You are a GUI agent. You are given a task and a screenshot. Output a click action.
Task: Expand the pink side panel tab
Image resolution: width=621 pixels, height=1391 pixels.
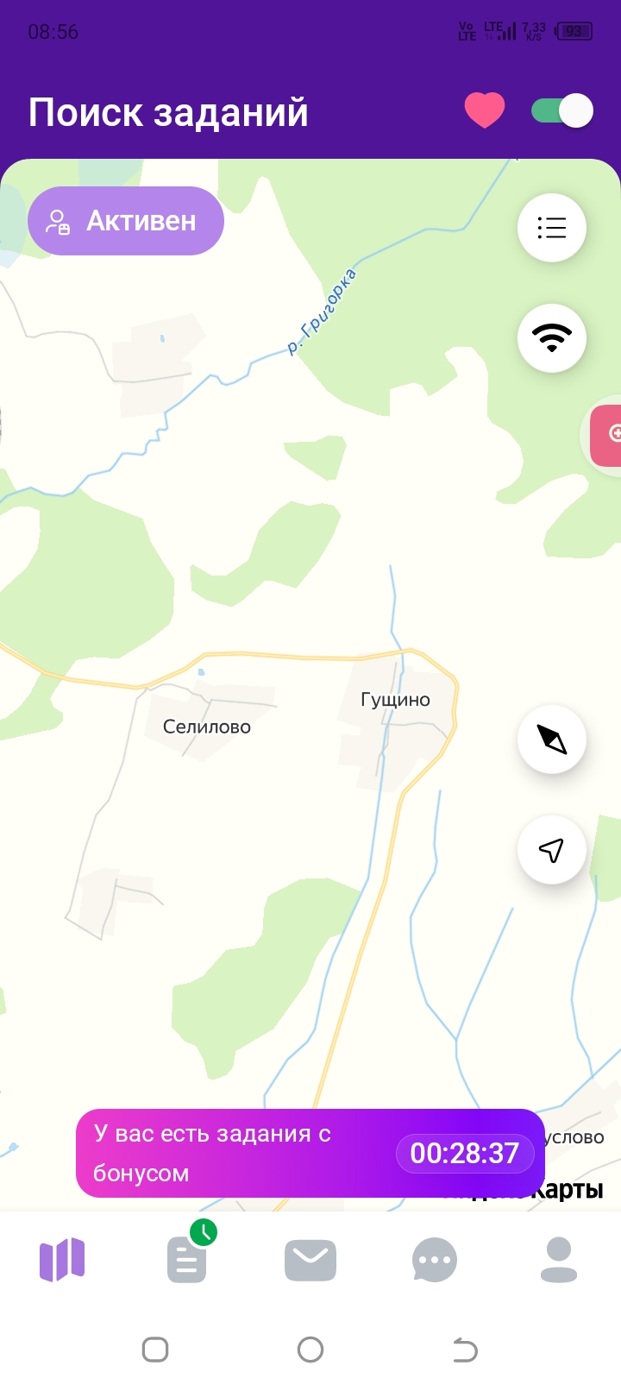click(x=605, y=433)
